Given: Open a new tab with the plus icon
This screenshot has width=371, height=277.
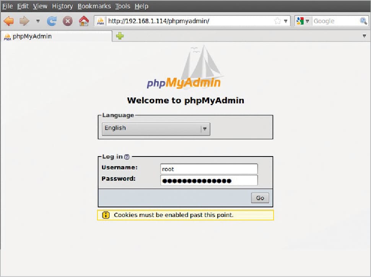Looking at the screenshot, I should tap(120, 36).
